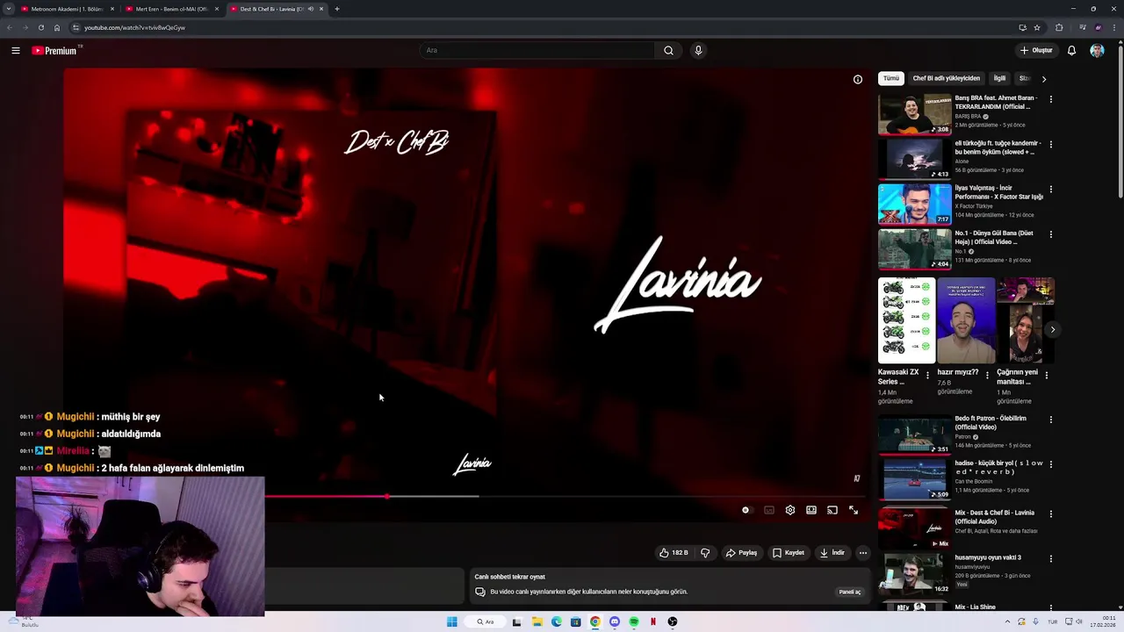
Task: Start voice search with the microphone
Action: pyautogui.click(x=698, y=50)
